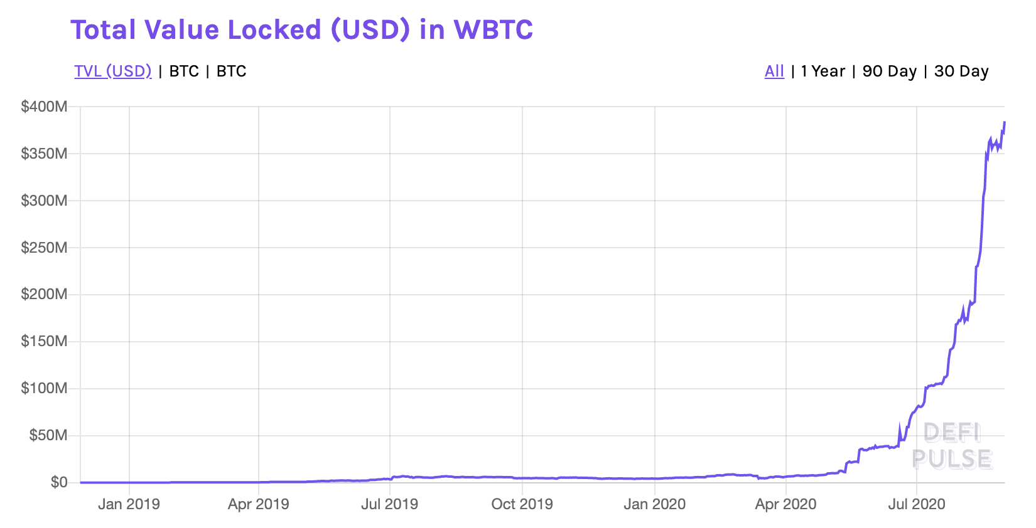Select the TVL (USD) view link
This screenshot has height=528, width=1036.
click(x=113, y=71)
